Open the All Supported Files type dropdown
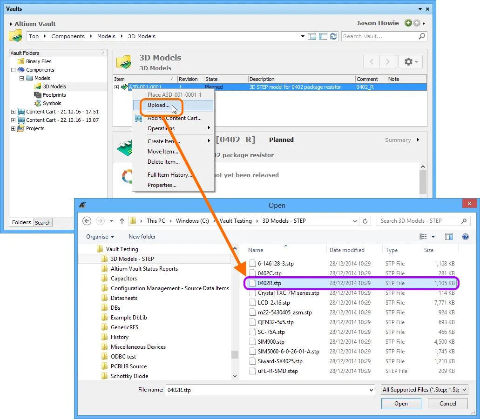This screenshot has width=480, height=419. click(x=464, y=390)
